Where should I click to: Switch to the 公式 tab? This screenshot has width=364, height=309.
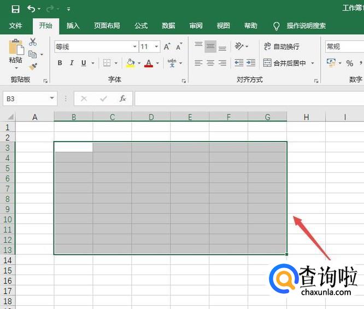pos(141,26)
